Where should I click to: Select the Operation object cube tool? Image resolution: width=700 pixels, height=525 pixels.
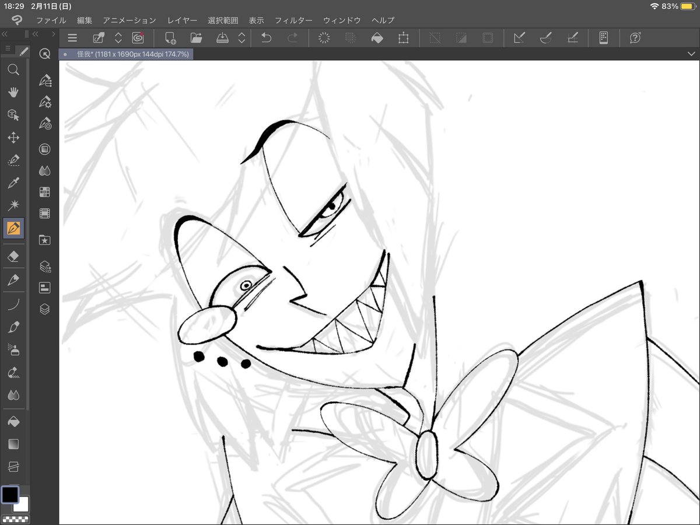(13, 115)
